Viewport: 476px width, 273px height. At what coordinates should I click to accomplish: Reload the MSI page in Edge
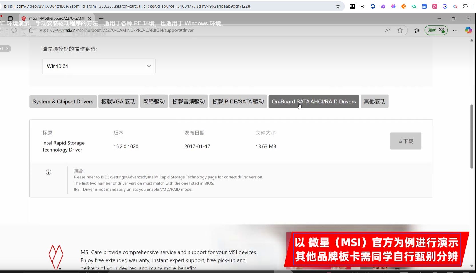click(14, 30)
